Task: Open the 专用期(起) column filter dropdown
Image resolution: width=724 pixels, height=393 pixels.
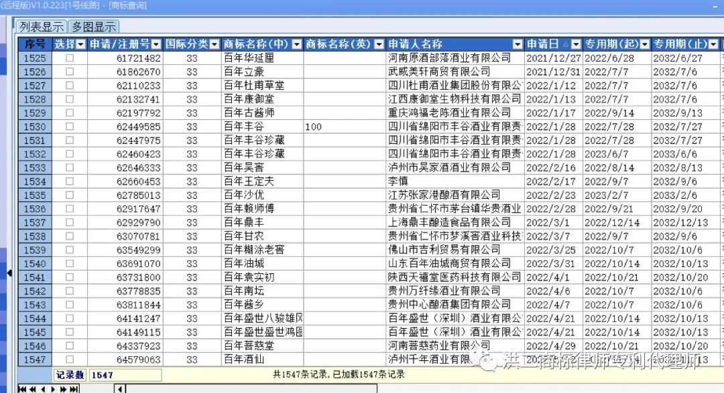Action: pos(645,44)
